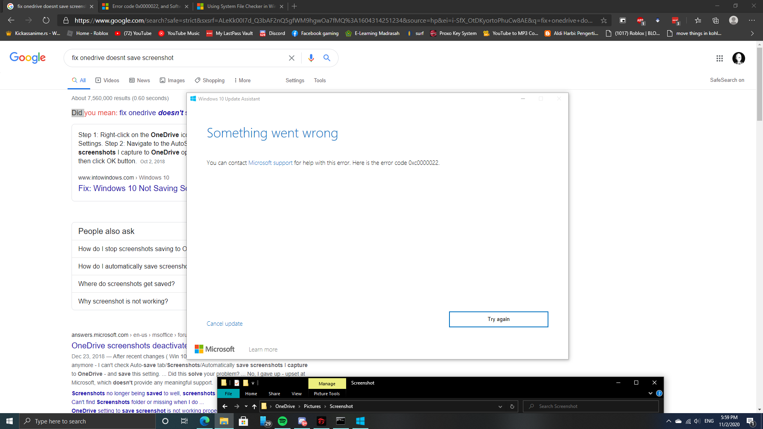This screenshot has height=429, width=763.
Task: Click the voice search microphone icon
Action: click(x=311, y=58)
